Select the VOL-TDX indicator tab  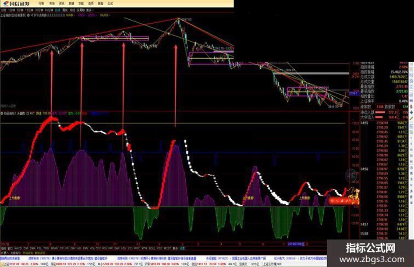coord(95,249)
